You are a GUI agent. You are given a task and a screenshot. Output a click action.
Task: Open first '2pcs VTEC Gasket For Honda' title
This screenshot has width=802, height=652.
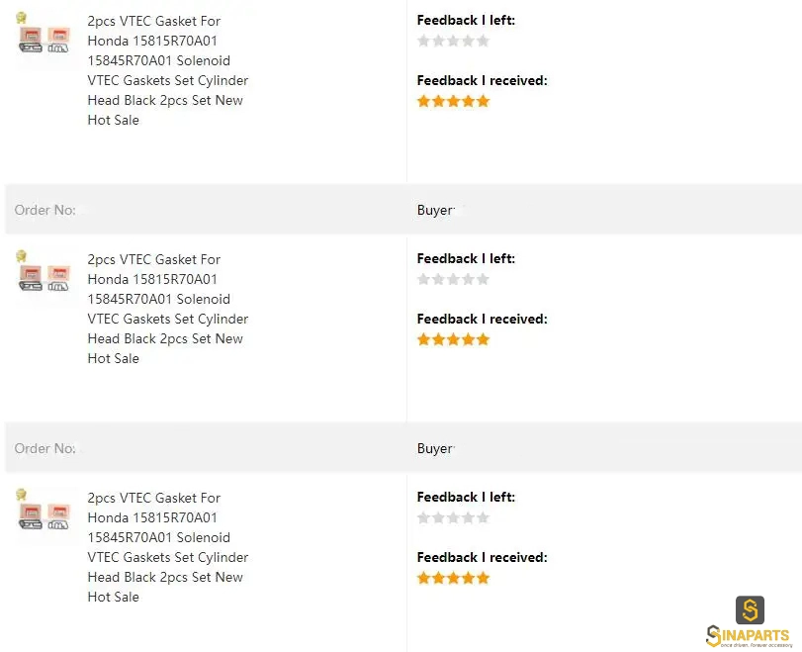[168, 70]
